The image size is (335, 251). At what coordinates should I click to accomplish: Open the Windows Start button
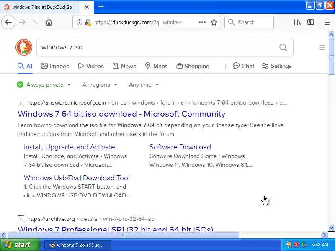(20, 245)
